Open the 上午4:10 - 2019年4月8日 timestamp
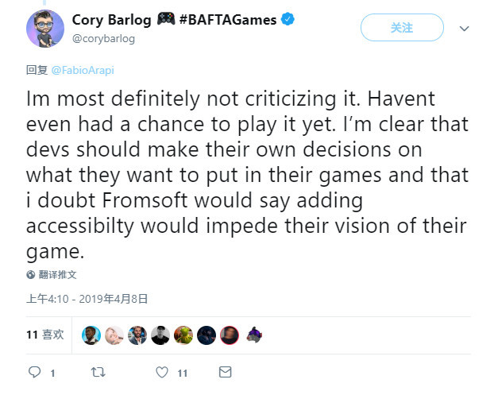Image resolution: width=494 pixels, height=395 pixels. tap(87, 299)
